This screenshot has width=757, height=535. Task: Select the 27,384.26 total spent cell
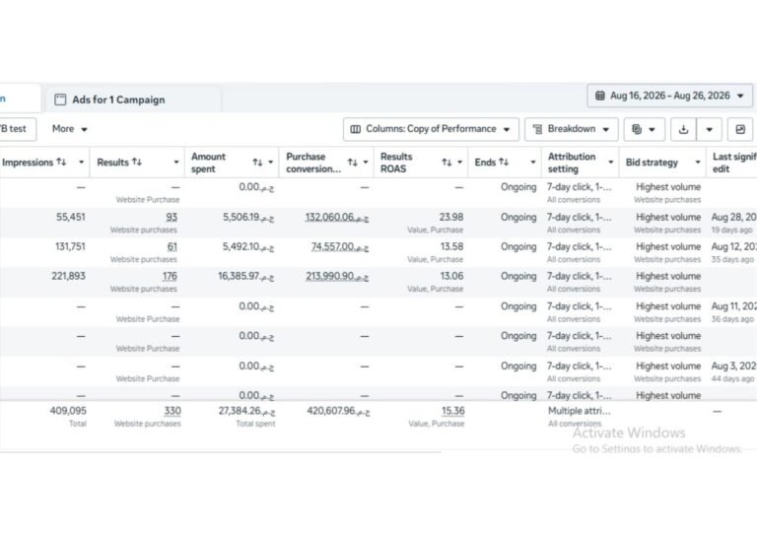[x=246, y=411]
